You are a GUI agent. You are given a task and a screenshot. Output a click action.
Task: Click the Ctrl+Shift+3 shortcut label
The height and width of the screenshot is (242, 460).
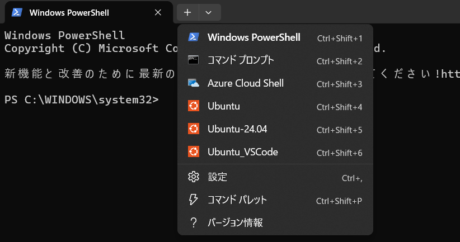coord(339,84)
